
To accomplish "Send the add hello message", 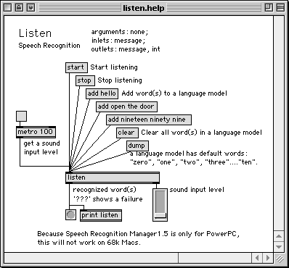I will [102, 93].
